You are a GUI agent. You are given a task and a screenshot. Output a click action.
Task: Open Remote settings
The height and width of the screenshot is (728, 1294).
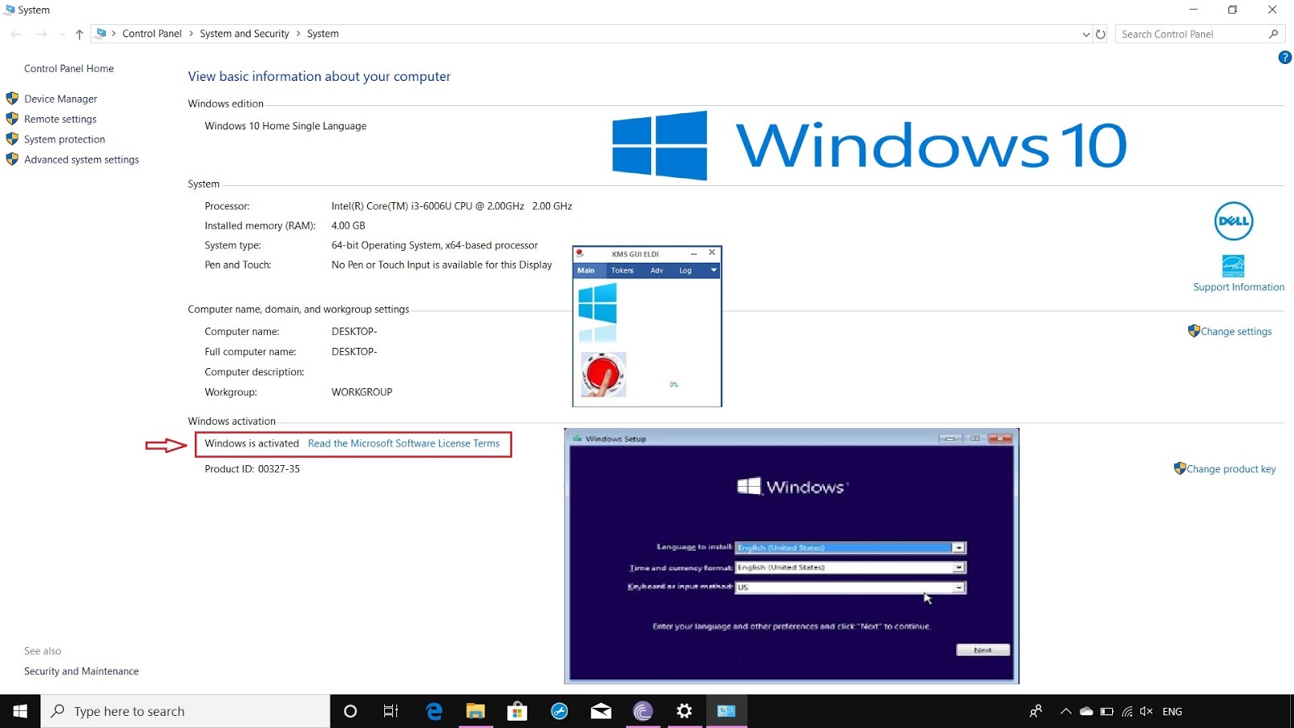pyautogui.click(x=60, y=119)
